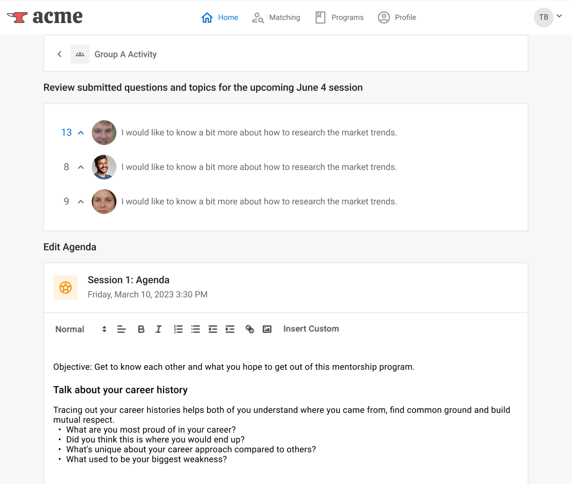Upvote the question with 13 votes

(81, 133)
